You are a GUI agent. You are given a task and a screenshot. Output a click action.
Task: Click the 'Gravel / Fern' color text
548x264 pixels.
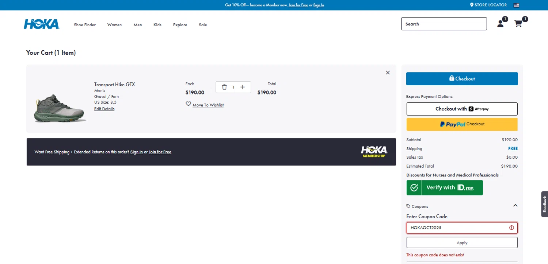tap(106, 97)
